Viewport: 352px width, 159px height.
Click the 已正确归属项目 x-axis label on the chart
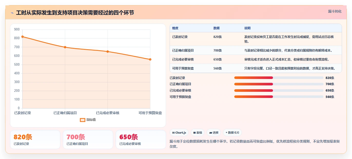pos(65,113)
